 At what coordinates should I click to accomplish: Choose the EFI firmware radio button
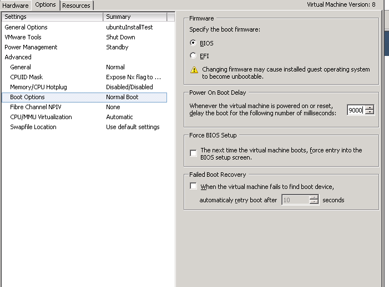pyautogui.click(x=193, y=55)
